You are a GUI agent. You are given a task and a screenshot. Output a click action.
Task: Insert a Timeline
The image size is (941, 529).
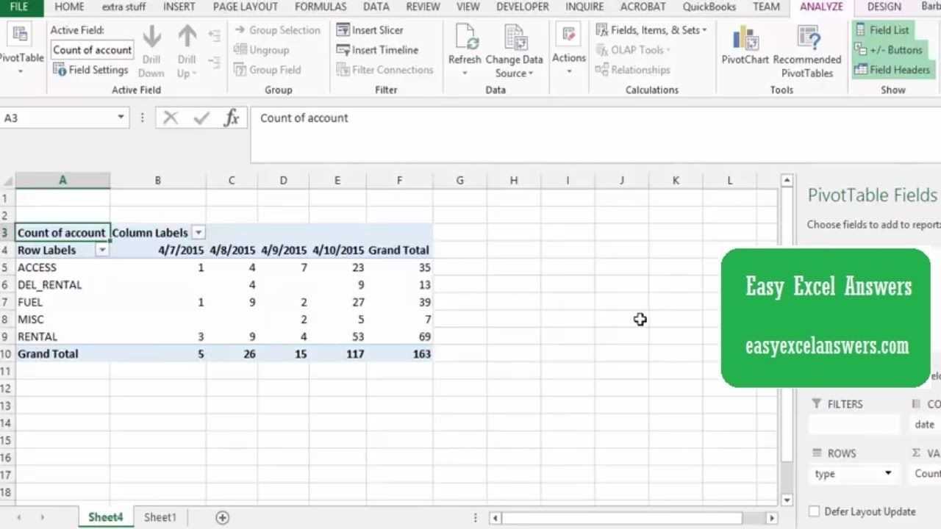coord(377,50)
